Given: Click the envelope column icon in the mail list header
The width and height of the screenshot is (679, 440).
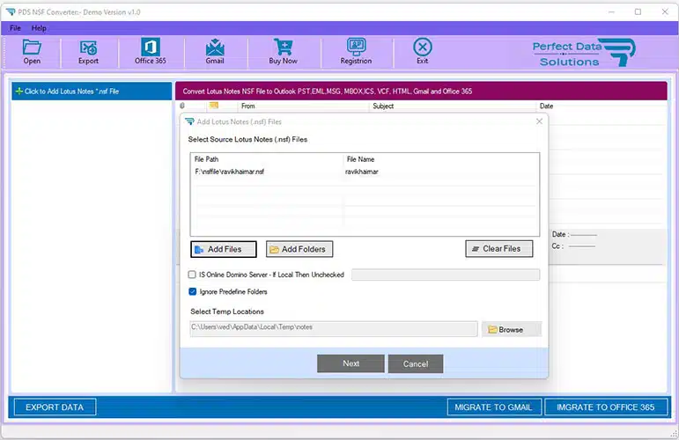Looking at the screenshot, I should (x=213, y=105).
